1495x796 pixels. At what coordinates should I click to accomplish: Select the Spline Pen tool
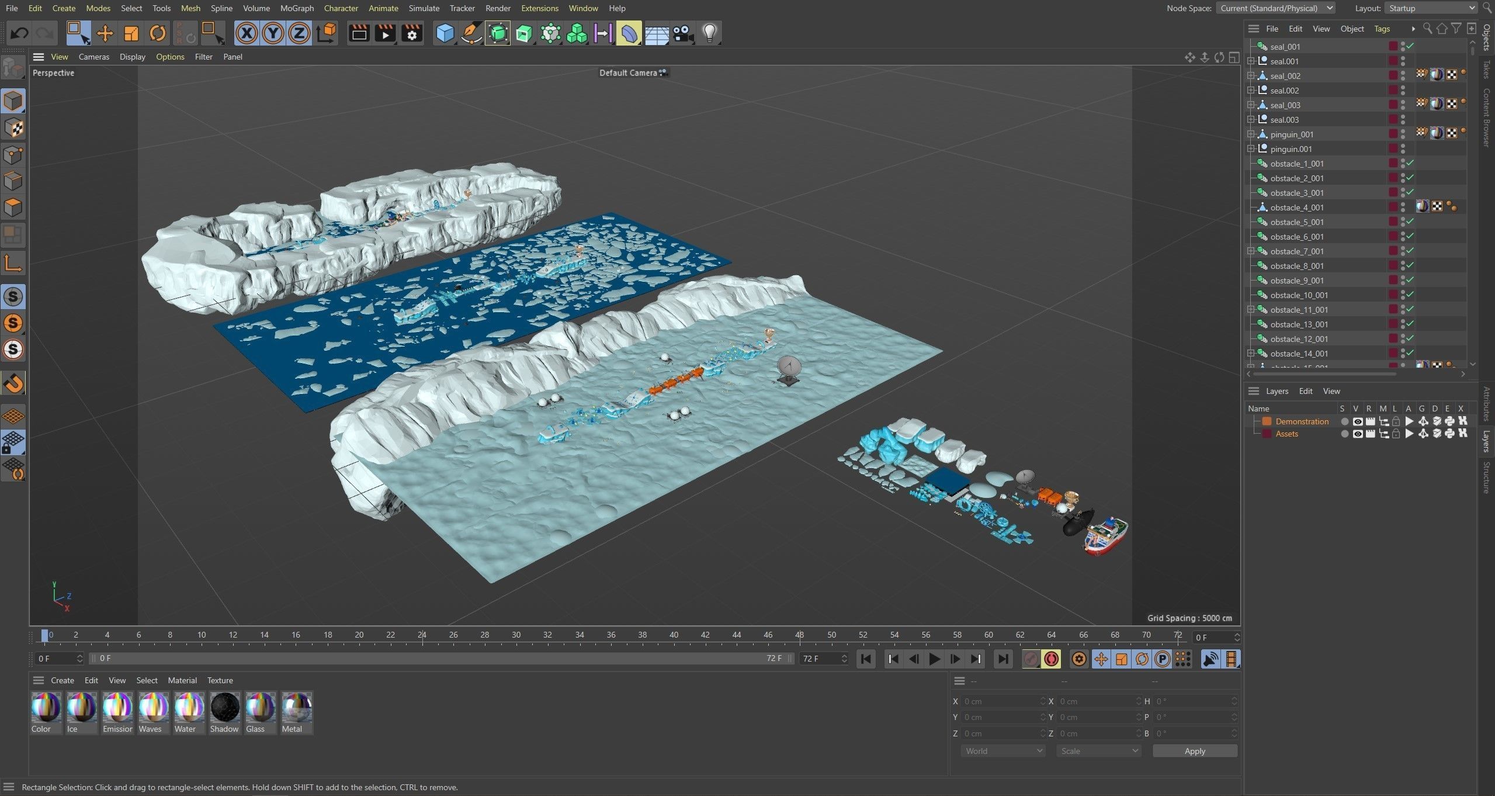click(471, 33)
